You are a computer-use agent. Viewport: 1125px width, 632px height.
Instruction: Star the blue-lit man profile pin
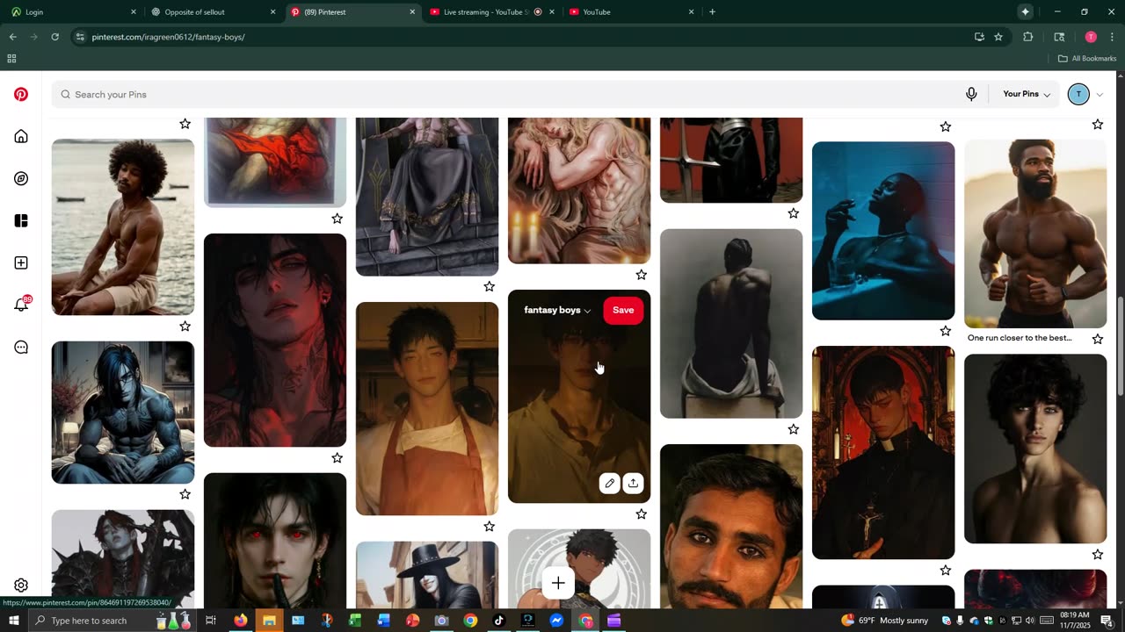[x=945, y=331]
